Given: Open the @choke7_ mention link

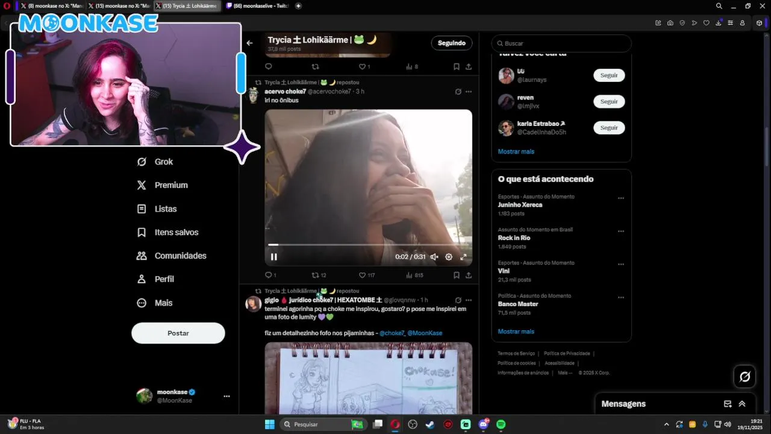Looking at the screenshot, I should click(392, 333).
